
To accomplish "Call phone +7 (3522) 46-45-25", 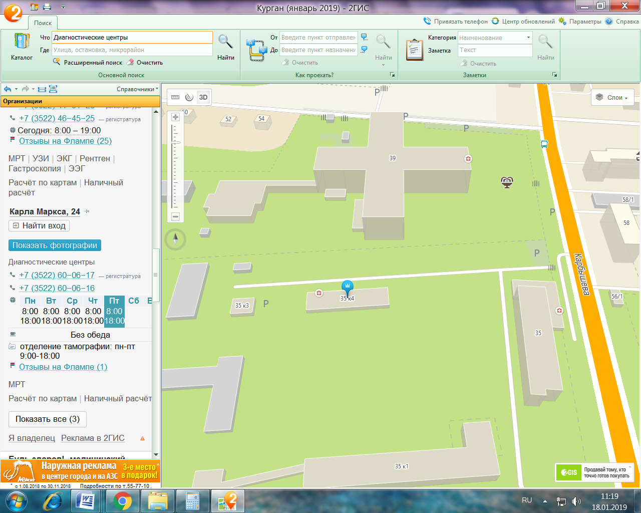I will (x=57, y=118).
